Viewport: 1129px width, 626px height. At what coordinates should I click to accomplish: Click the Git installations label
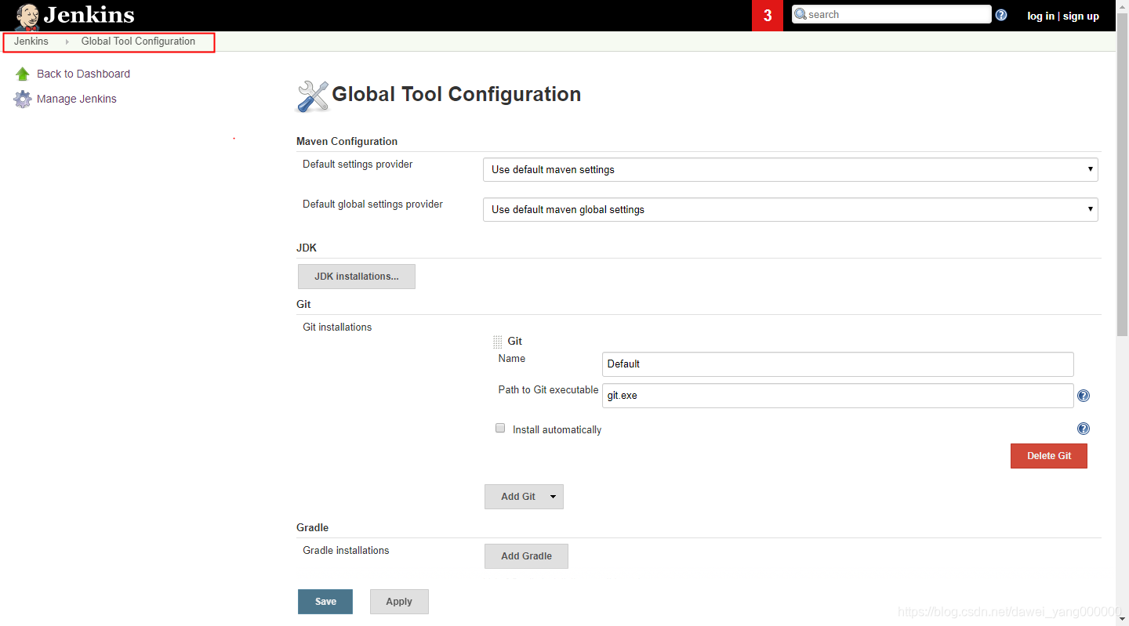click(x=337, y=327)
